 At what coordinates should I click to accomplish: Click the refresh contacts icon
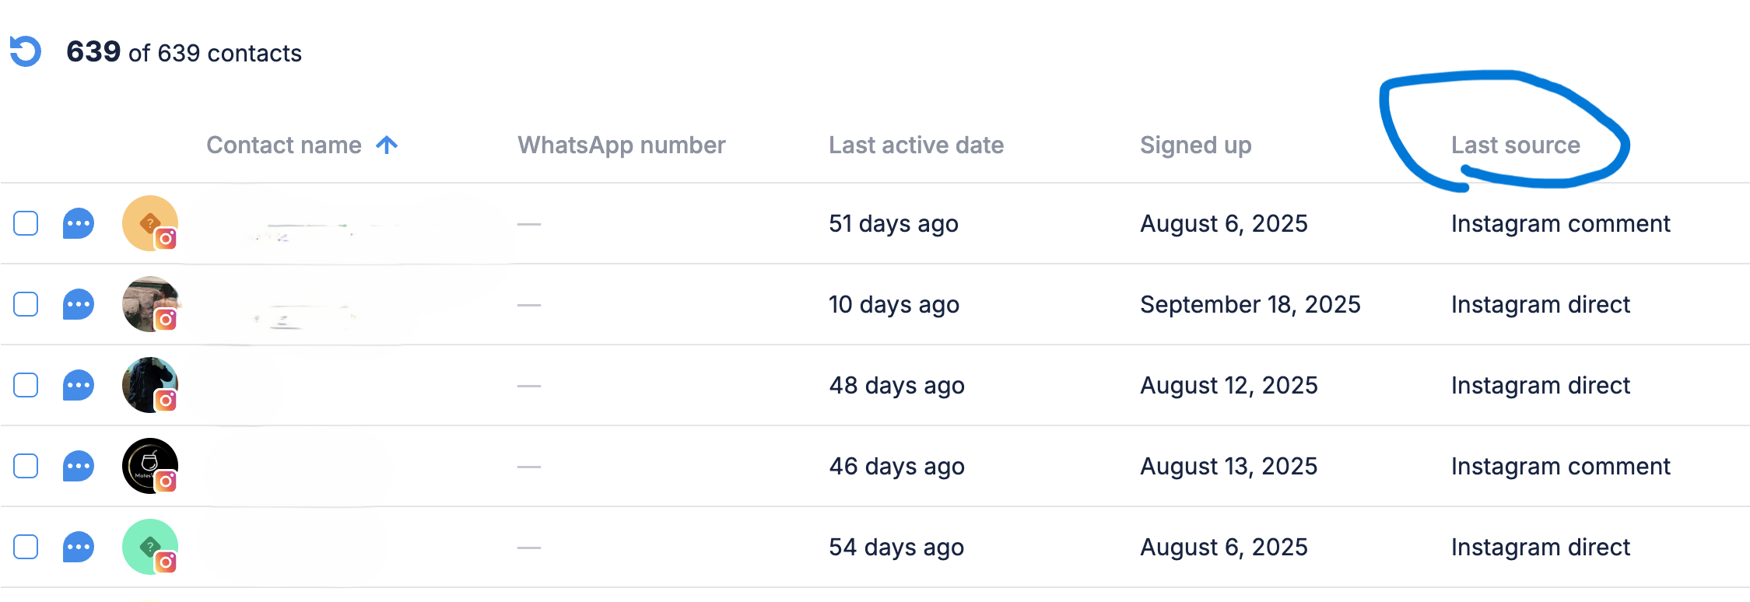point(26,51)
